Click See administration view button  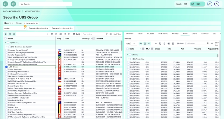pos(38,28)
